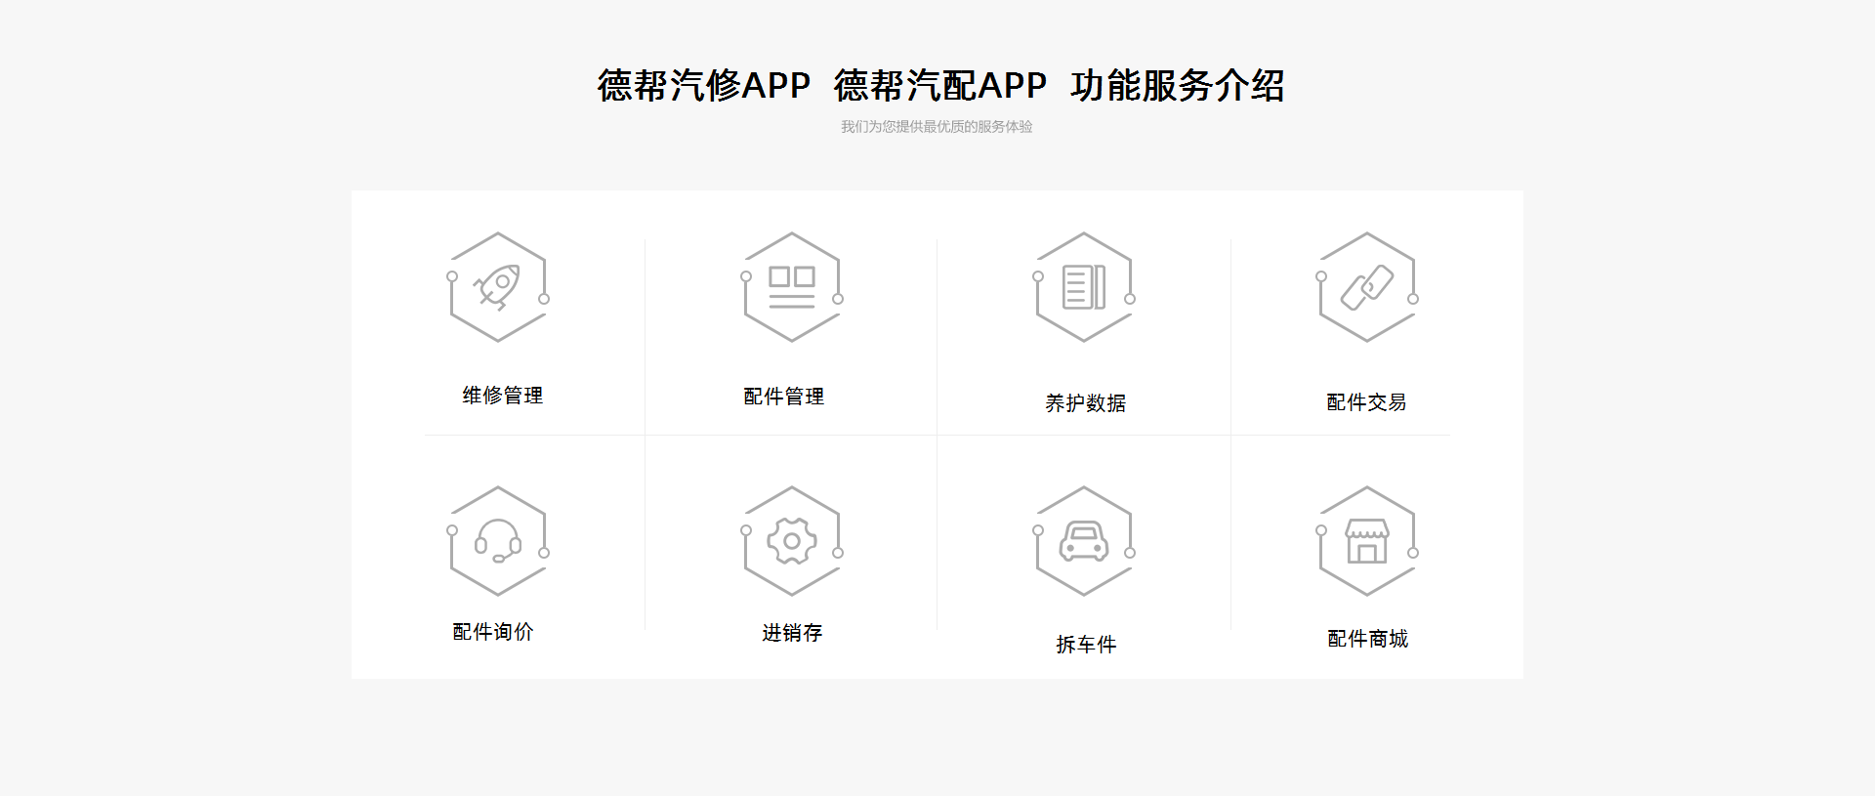1875x796 pixels.
Task: Open the 养护数据 text label
Action: tap(1085, 402)
